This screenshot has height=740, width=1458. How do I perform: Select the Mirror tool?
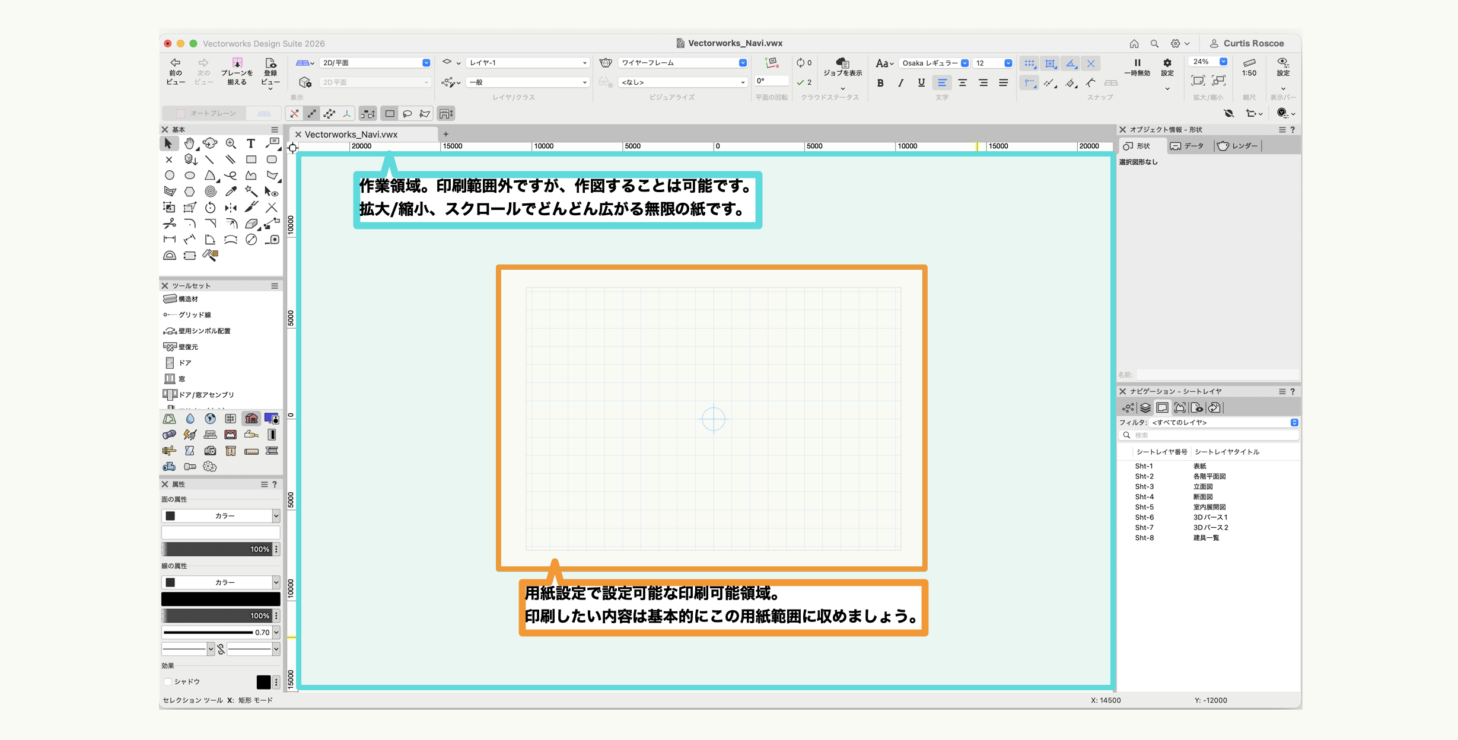pos(231,208)
